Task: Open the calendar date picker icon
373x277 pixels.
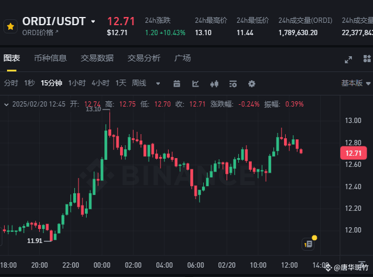Action: click(x=177, y=84)
